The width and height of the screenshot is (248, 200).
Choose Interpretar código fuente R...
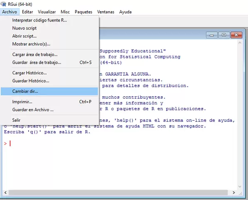point(49,20)
